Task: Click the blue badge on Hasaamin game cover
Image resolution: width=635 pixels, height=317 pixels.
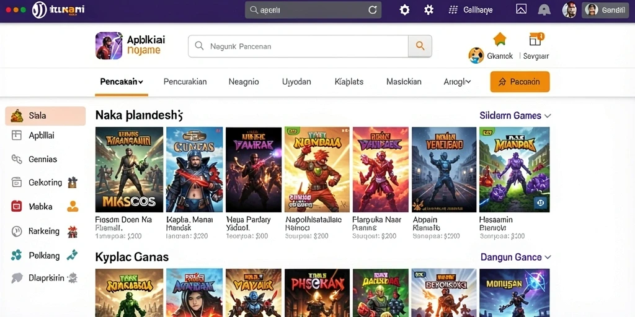Action: [540, 202]
